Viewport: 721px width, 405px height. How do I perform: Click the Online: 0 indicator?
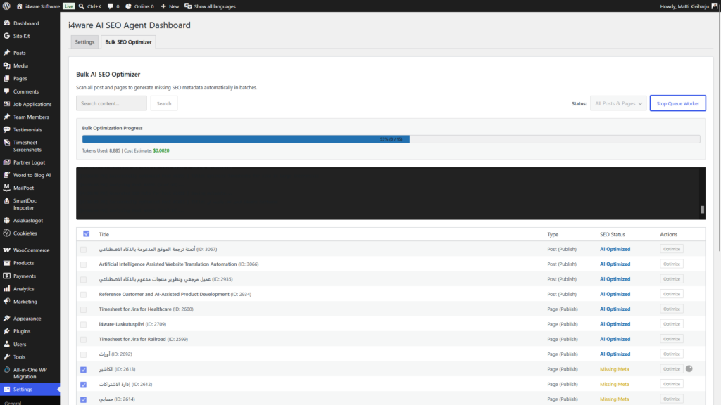[x=139, y=6]
